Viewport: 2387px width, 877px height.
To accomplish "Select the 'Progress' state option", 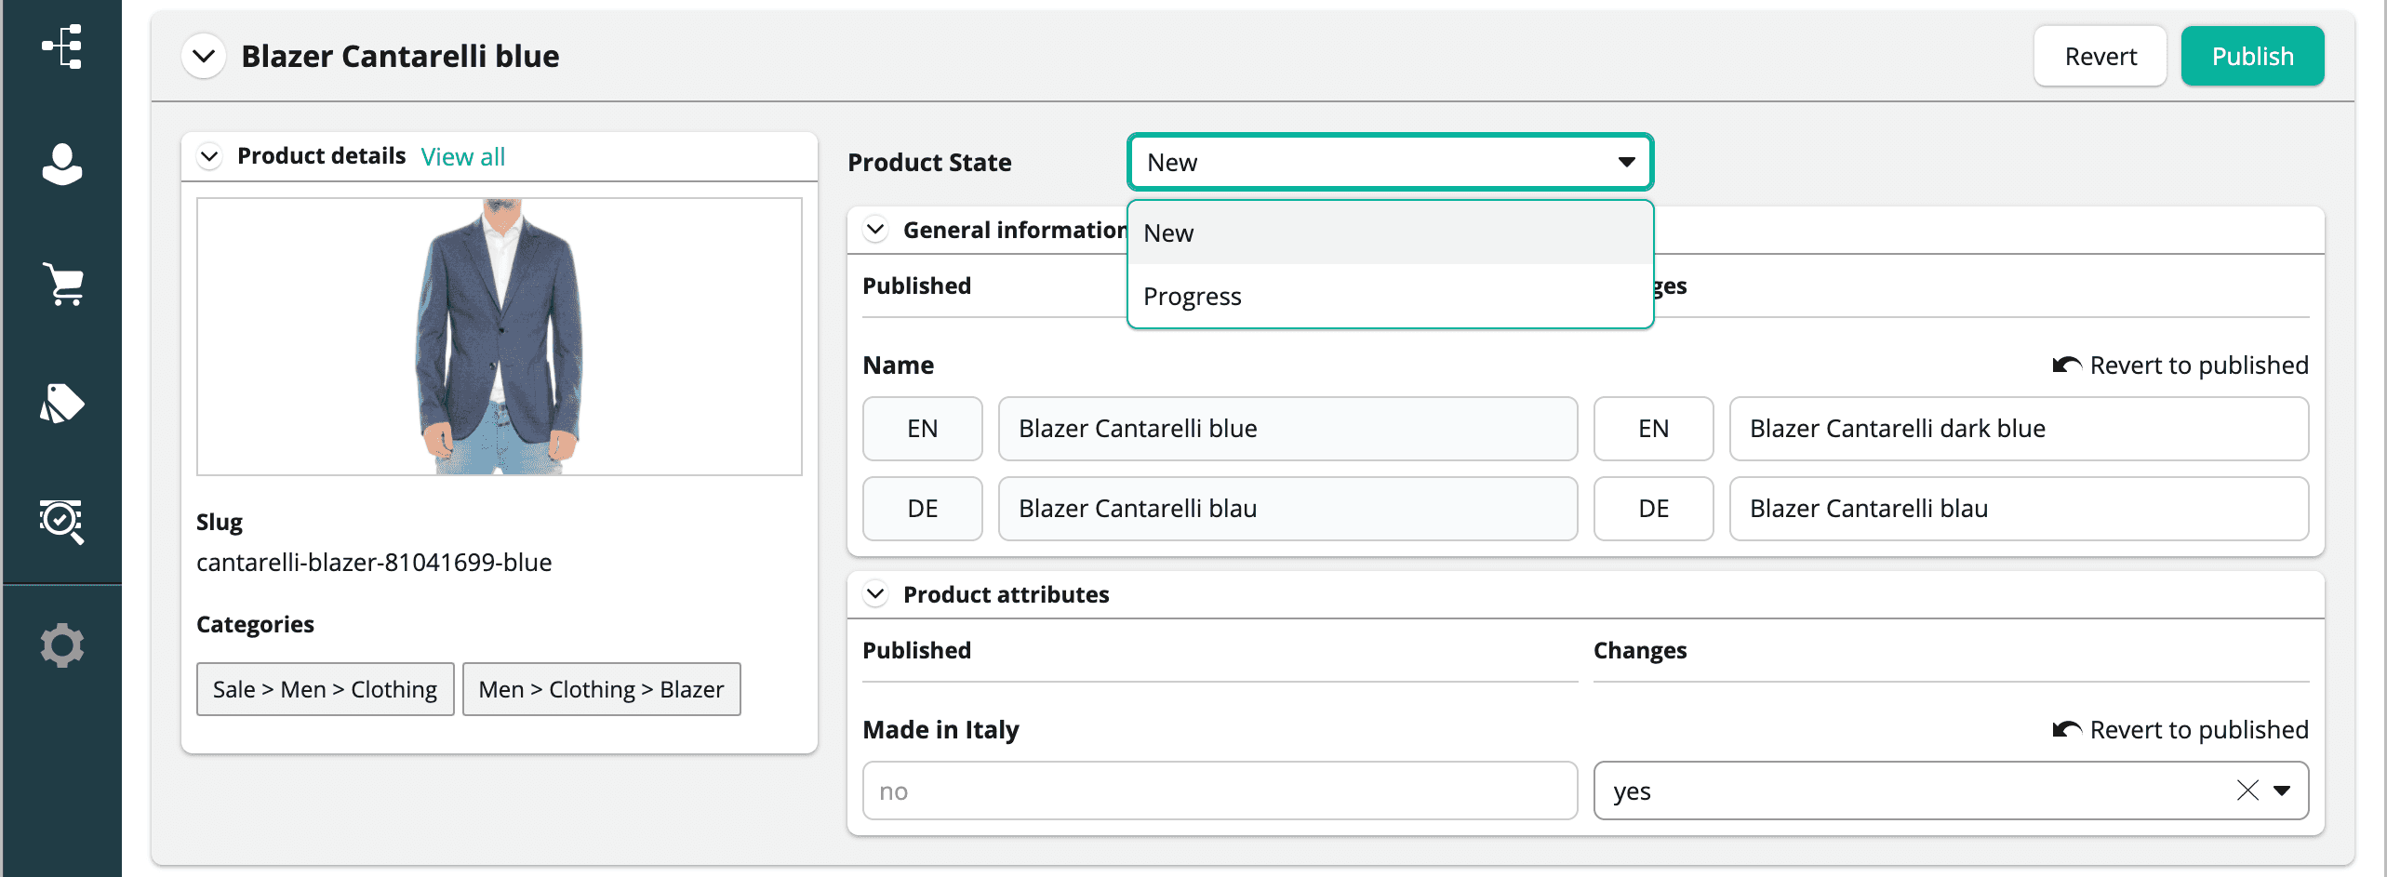I will 1193,297.
